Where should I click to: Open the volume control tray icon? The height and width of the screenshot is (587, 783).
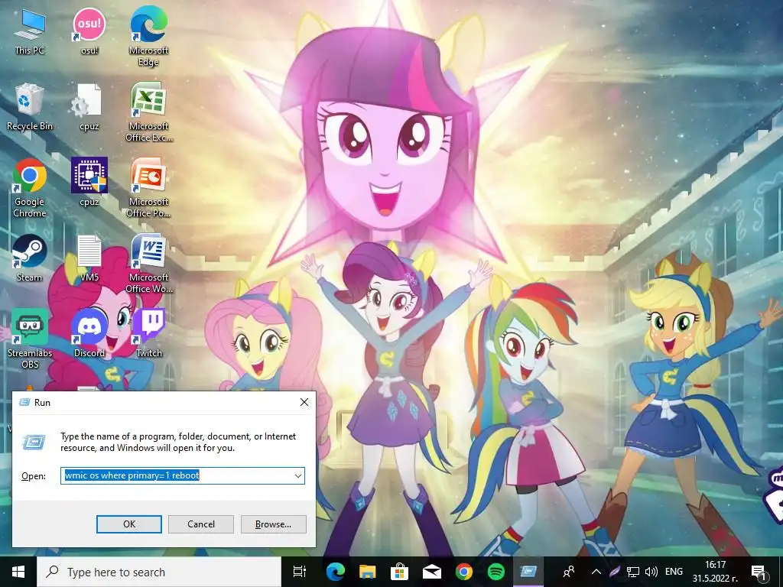pyautogui.click(x=651, y=572)
